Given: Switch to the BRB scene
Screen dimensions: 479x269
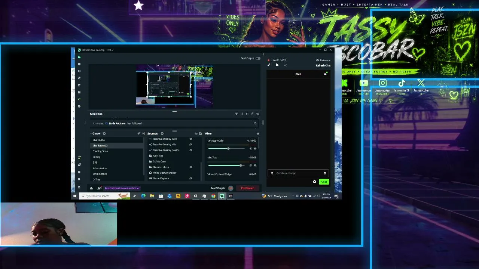Looking at the screenshot, I should point(95,163).
